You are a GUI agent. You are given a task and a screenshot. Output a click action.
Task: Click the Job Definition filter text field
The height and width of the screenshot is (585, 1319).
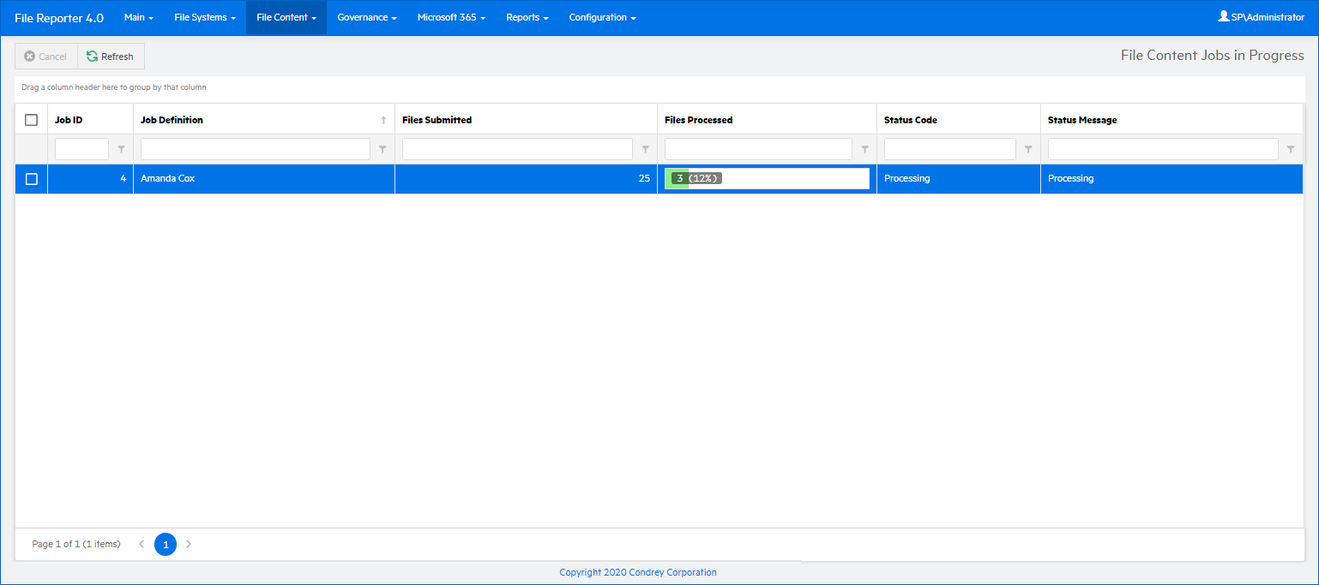point(255,149)
